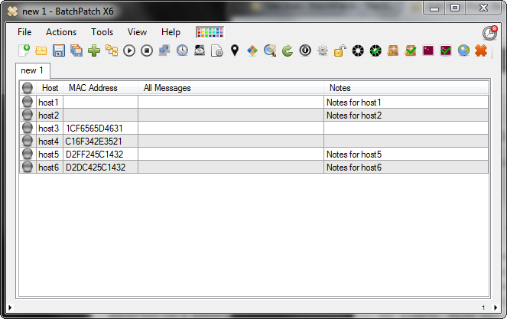This screenshot has width=507, height=319.
Task: Click the green circular arrow reboot icon
Action: pyautogui.click(x=288, y=50)
